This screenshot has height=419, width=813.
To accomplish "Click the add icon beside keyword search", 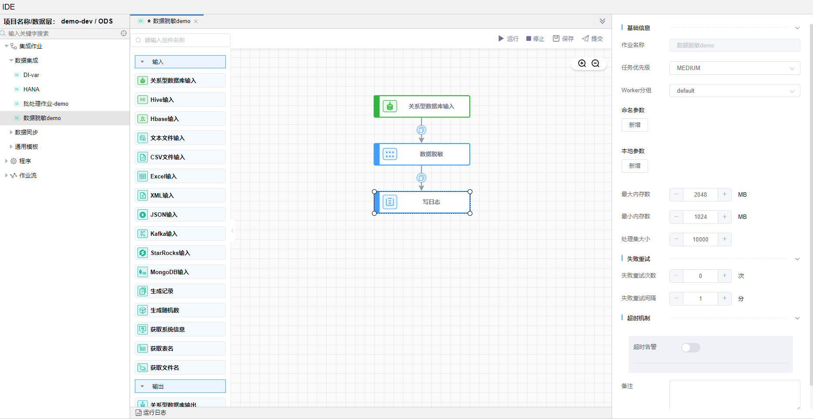I will [x=124, y=34].
